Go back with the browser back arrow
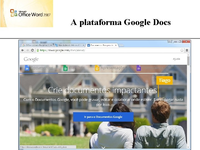This screenshot has height=150, width=200. click(x=23, y=50)
